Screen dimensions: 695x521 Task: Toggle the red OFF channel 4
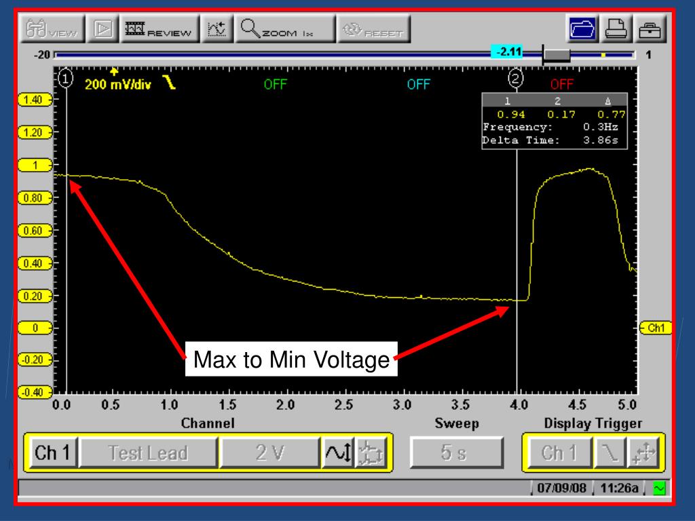[x=561, y=84]
